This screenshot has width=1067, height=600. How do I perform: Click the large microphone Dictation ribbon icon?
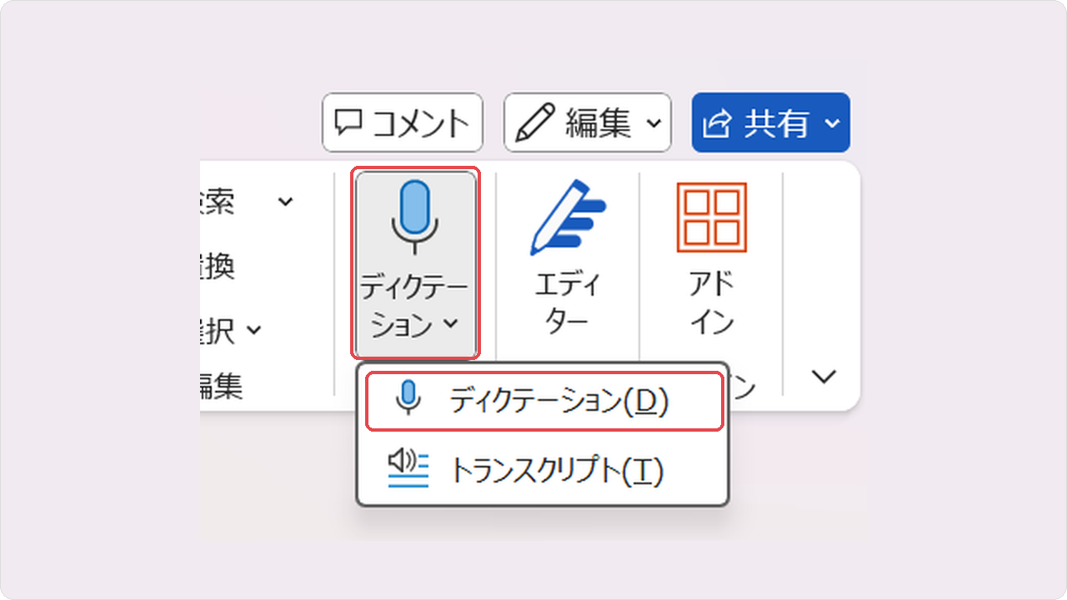(414, 218)
